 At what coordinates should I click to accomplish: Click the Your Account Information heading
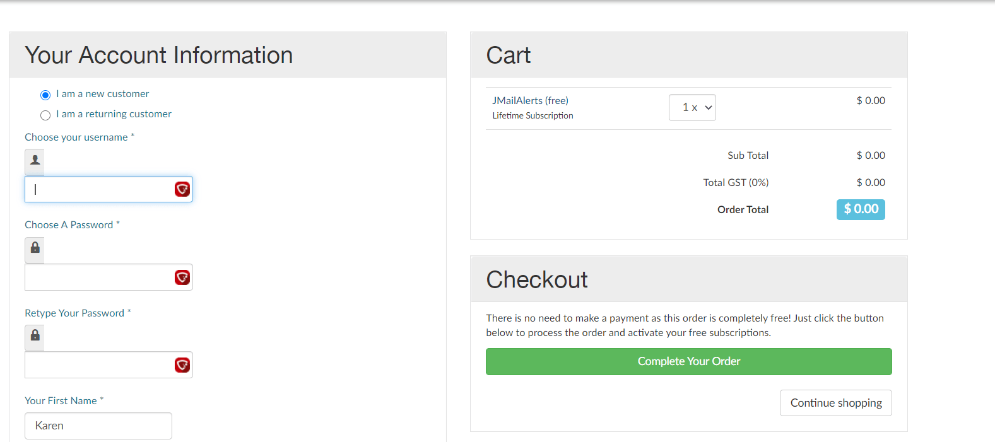(159, 55)
